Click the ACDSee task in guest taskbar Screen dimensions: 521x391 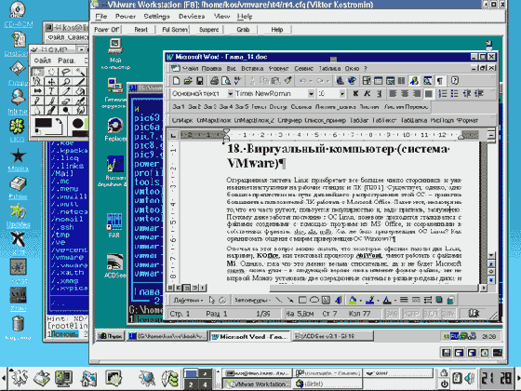(x=332, y=336)
